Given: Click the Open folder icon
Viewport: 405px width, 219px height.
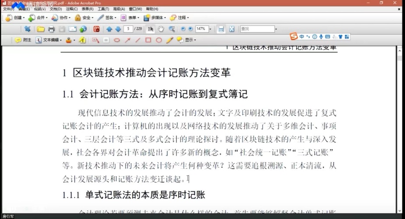Looking at the screenshot, I should (41, 29).
